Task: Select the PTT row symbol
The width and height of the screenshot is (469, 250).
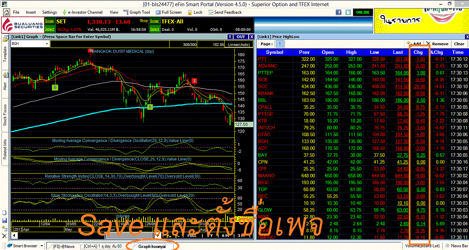Action: (x=263, y=59)
